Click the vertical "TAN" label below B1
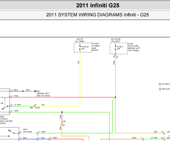This screenshot has height=141, width=170. click(x=61, y=128)
